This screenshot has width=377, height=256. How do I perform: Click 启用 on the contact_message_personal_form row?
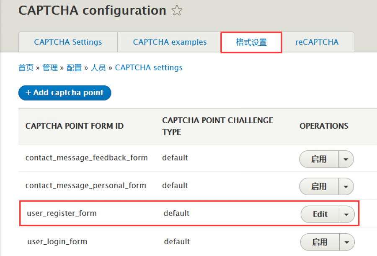tap(320, 186)
